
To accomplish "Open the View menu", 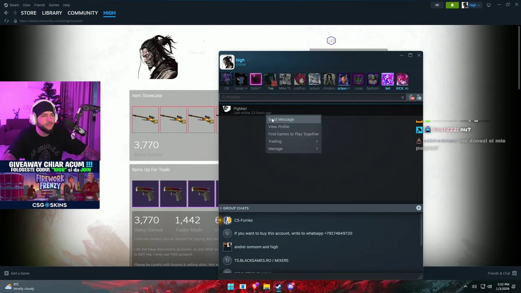I will tap(26, 5).
